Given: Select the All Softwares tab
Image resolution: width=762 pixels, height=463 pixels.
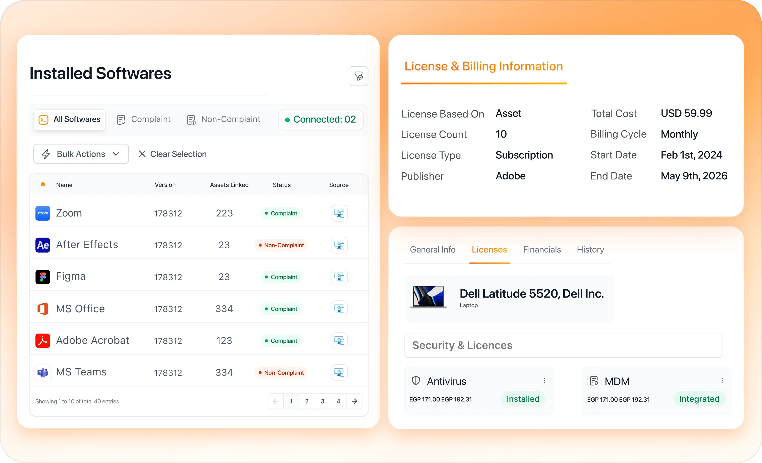Looking at the screenshot, I should click(x=69, y=119).
